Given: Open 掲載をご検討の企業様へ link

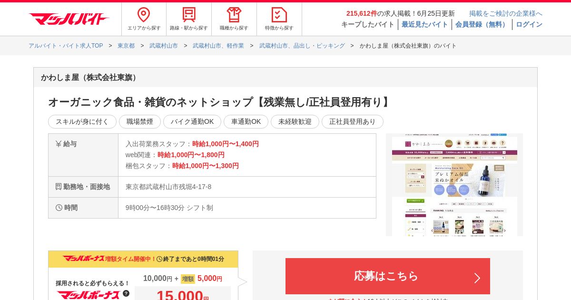Looking at the screenshot, I should (506, 13).
